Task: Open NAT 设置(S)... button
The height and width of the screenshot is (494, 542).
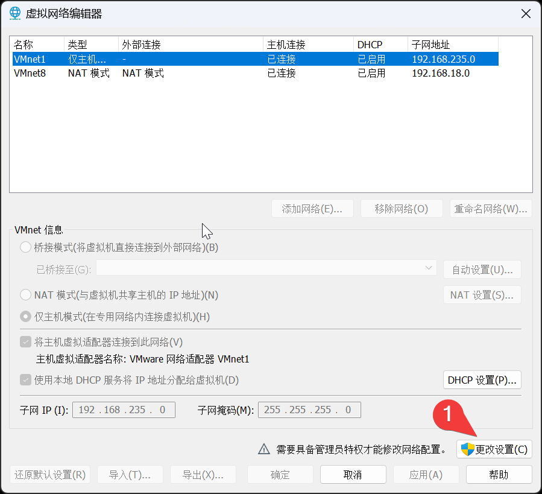Action: (x=482, y=295)
